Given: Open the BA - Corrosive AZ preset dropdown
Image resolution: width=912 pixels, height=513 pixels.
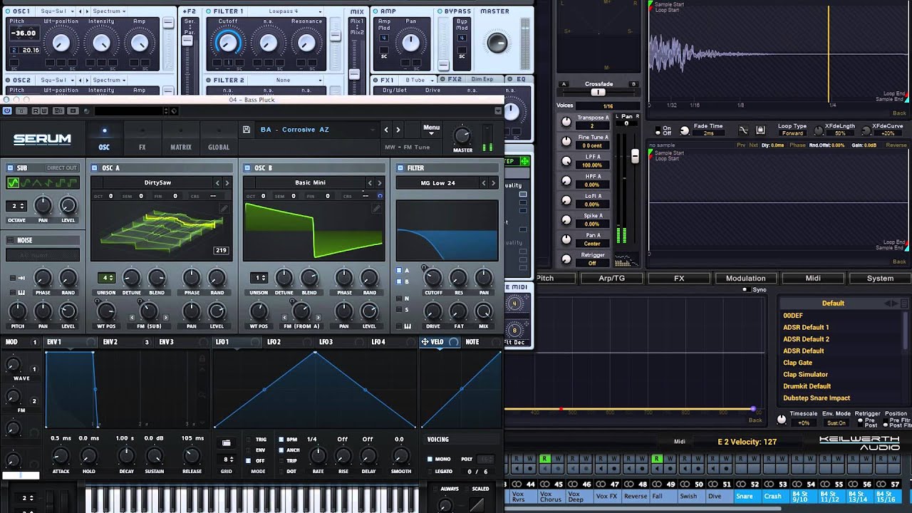Looking at the screenshot, I should click(316, 130).
